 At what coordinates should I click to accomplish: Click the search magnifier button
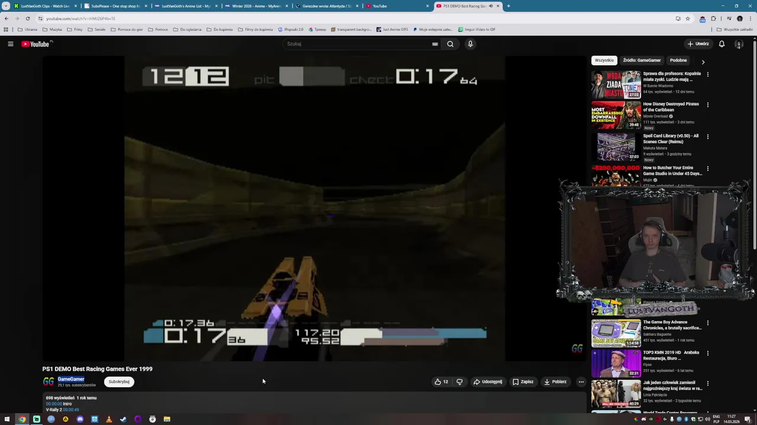450,44
